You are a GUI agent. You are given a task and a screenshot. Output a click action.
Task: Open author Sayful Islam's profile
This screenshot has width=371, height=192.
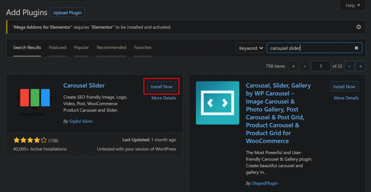point(81,121)
